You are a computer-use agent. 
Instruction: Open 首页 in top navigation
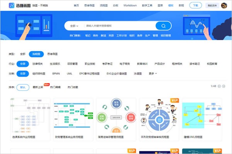click(x=76, y=5)
